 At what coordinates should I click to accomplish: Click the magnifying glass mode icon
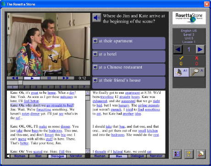pyautogui.click(x=197, y=72)
